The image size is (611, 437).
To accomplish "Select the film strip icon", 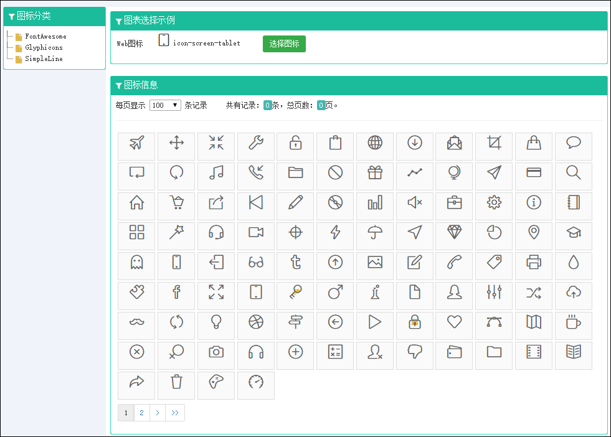I will coord(534,352).
